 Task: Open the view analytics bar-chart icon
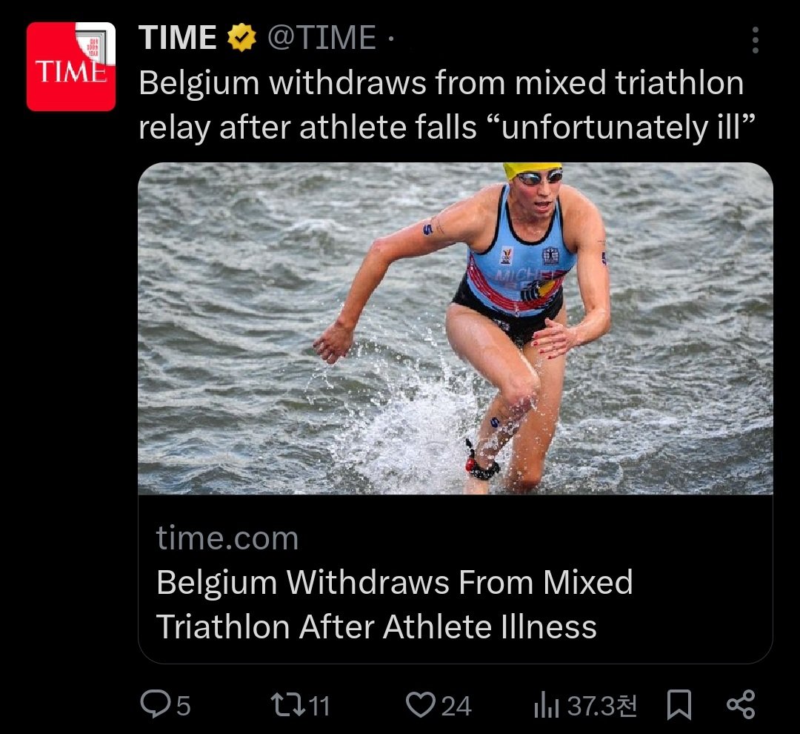click(546, 705)
